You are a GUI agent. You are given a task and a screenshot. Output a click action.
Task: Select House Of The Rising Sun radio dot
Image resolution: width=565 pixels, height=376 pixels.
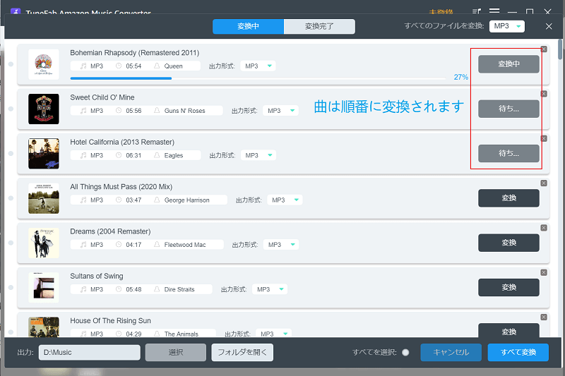click(x=11, y=332)
